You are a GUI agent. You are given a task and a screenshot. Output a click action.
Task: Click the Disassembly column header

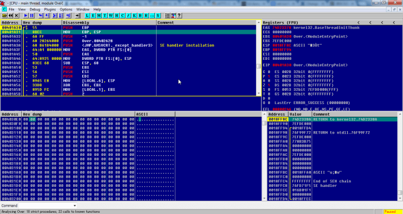[109, 22]
